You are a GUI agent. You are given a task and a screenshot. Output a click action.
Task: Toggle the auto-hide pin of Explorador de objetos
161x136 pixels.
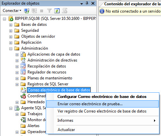[87, 3]
